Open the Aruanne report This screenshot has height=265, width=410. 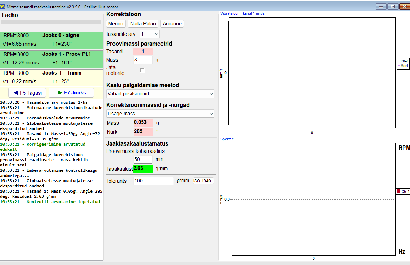coord(172,24)
